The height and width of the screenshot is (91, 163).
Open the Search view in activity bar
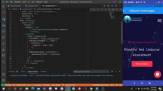(x=3, y=13)
